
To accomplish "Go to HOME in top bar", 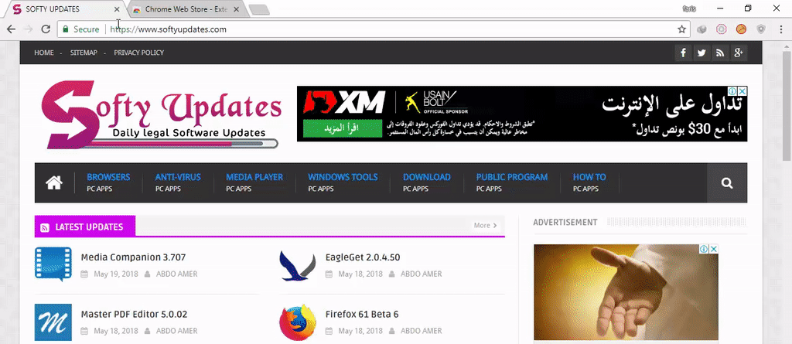I will (x=44, y=53).
